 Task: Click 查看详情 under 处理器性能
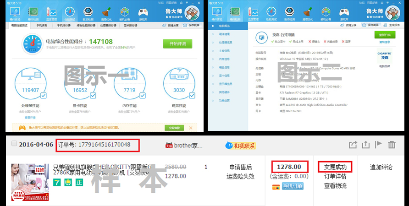[30, 118]
